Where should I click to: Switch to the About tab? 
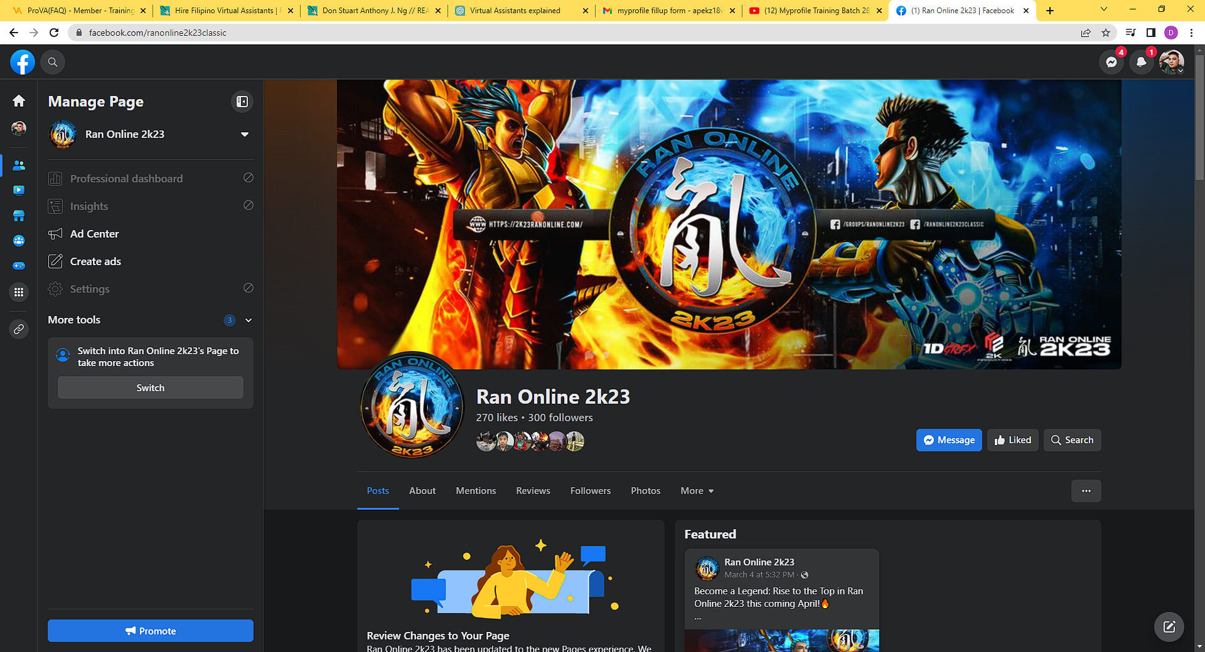pyautogui.click(x=422, y=491)
